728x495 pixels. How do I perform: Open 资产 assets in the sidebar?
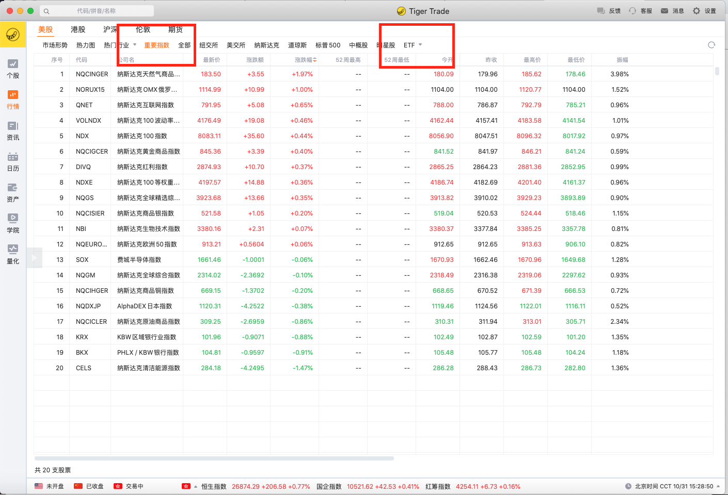(x=13, y=192)
